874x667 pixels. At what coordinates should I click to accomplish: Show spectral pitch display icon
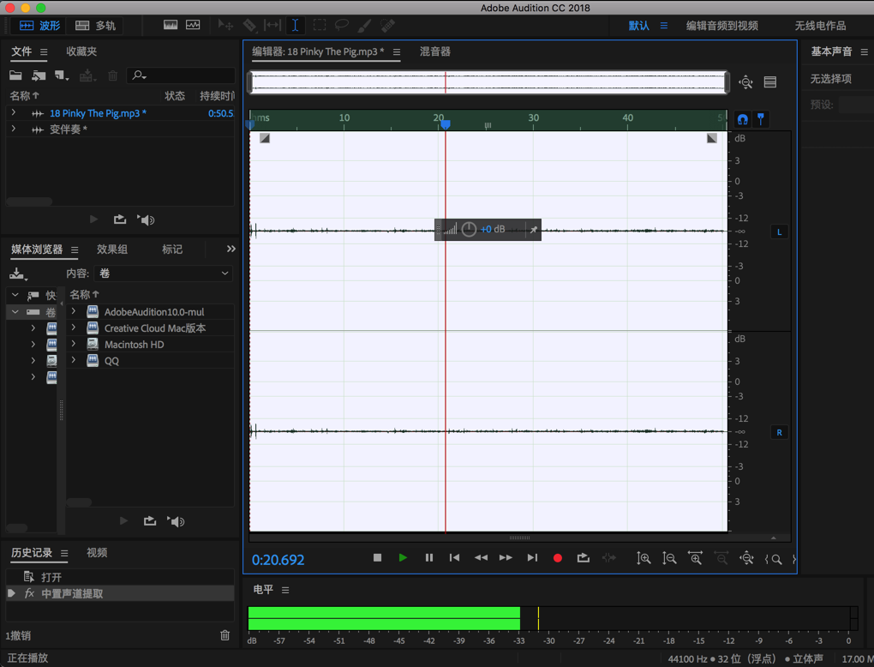(193, 25)
